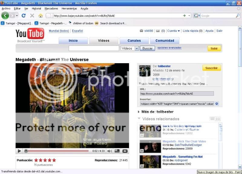Click the Google search magnifier icon
This screenshot has width=242, height=174.
coord(238,16)
